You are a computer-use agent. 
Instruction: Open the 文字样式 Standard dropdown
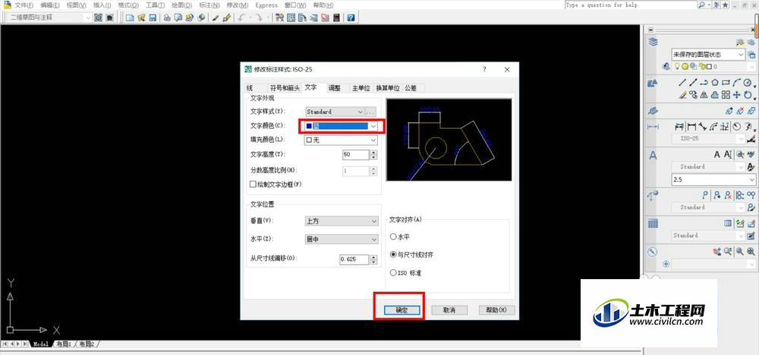335,112
